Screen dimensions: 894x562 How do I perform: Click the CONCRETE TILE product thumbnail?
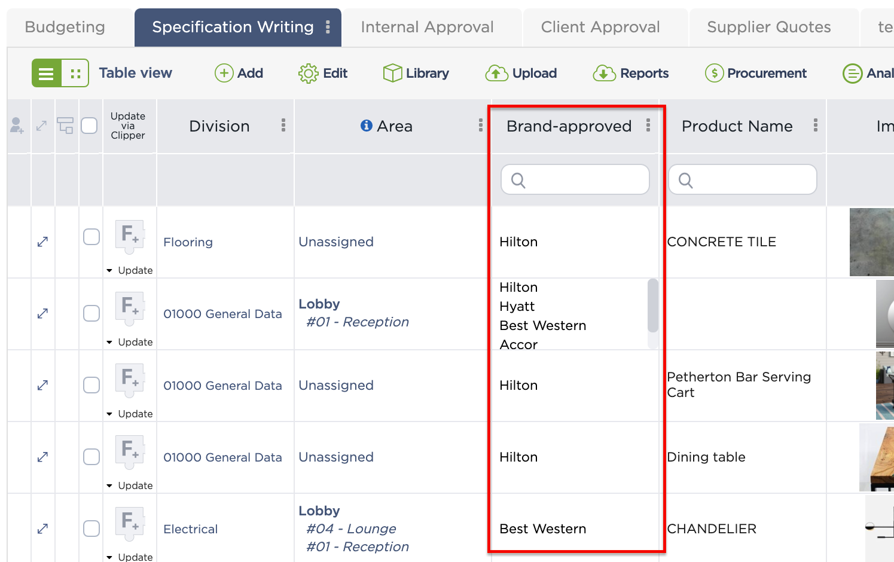(x=873, y=242)
